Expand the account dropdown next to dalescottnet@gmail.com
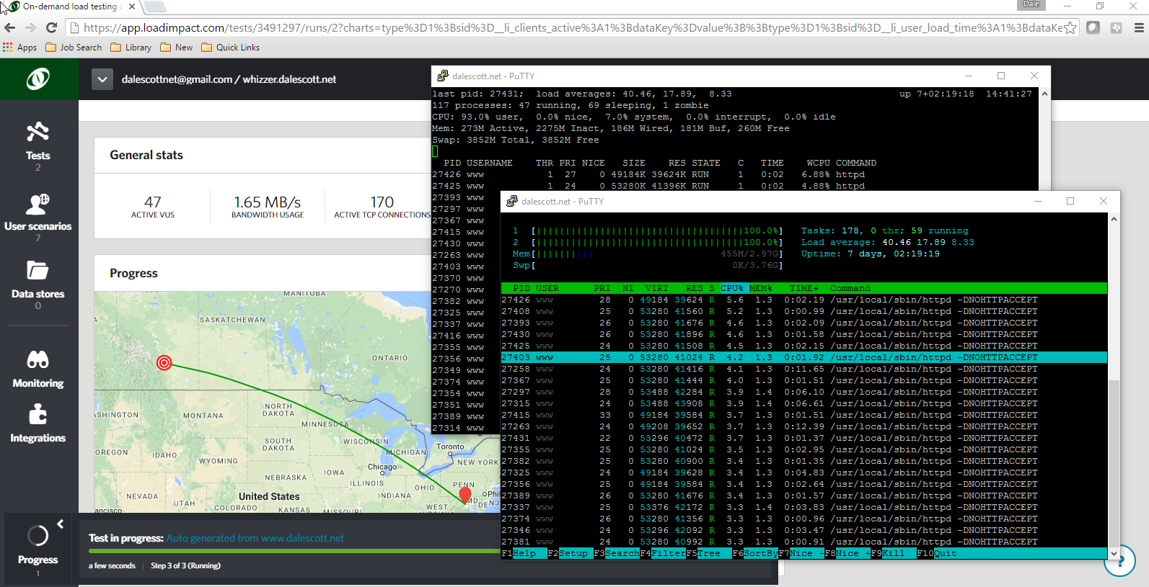The width and height of the screenshot is (1149, 587). click(x=102, y=79)
